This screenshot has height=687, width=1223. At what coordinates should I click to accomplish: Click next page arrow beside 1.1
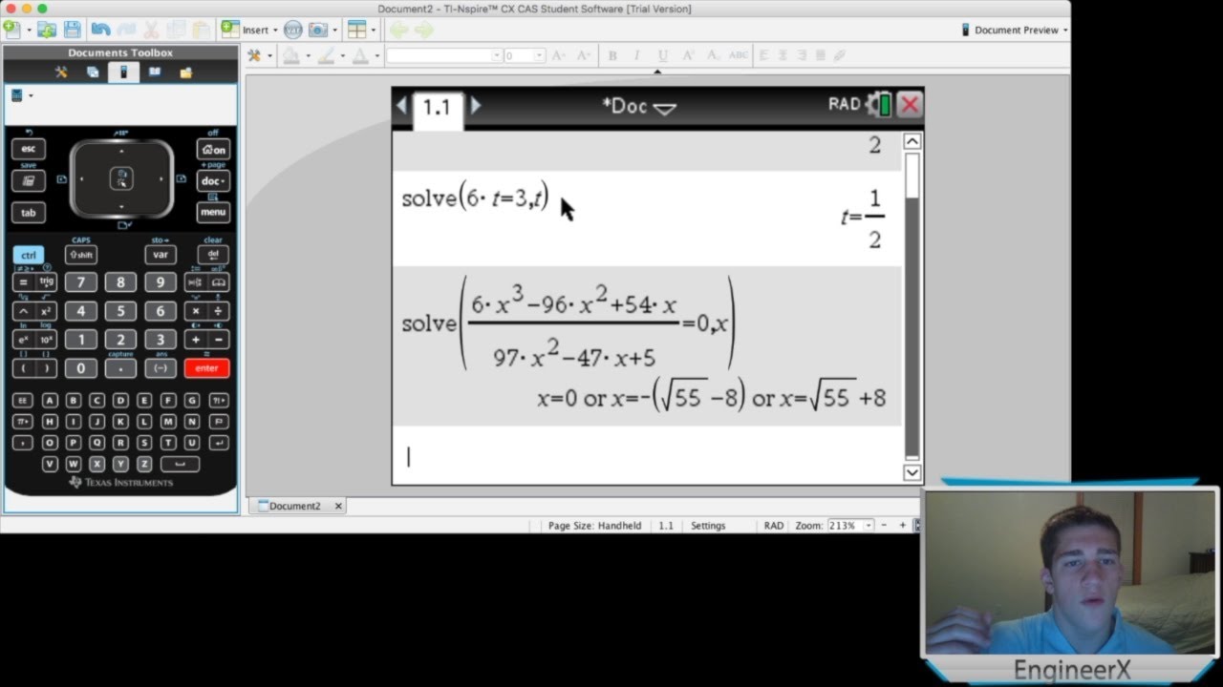click(476, 106)
